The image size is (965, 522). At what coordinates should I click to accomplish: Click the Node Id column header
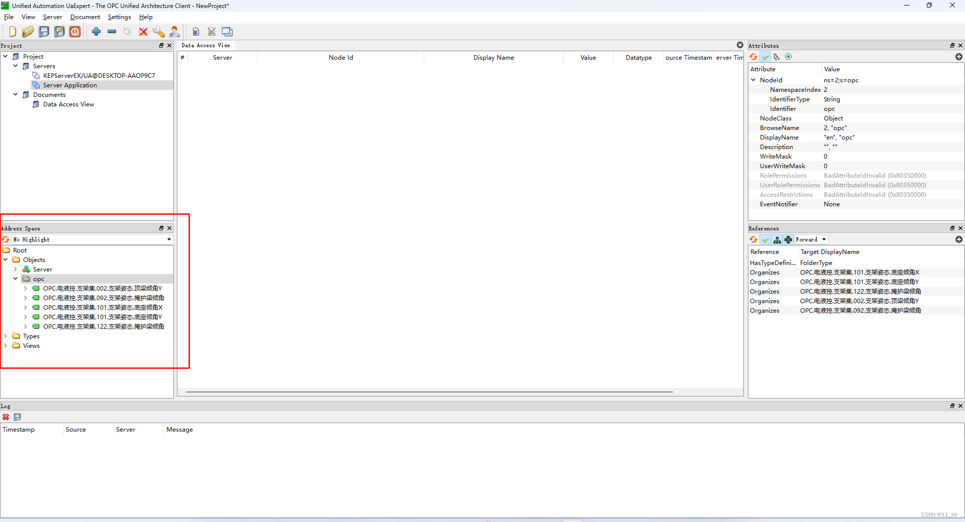[x=341, y=58]
